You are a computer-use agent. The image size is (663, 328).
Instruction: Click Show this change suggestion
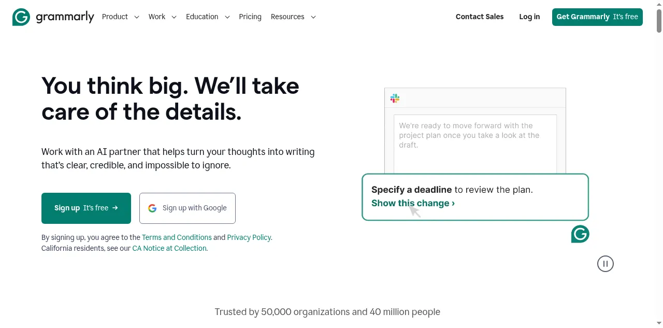tap(413, 203)
